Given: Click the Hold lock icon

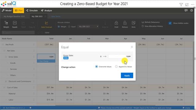Looking at the screenshot, I should [x=116, y=24].
